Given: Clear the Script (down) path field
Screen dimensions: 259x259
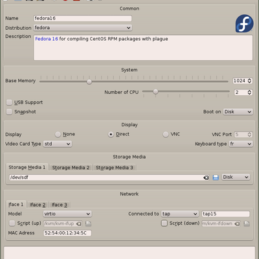Looking at the screenshot, I should point(237,223).
